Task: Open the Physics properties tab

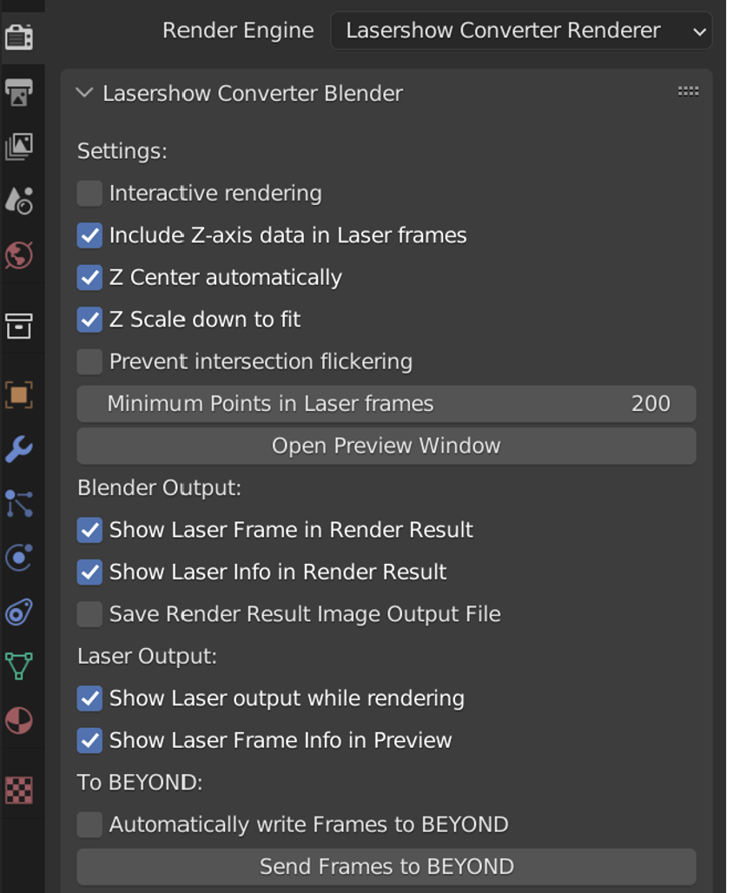Action: [19, 558]
